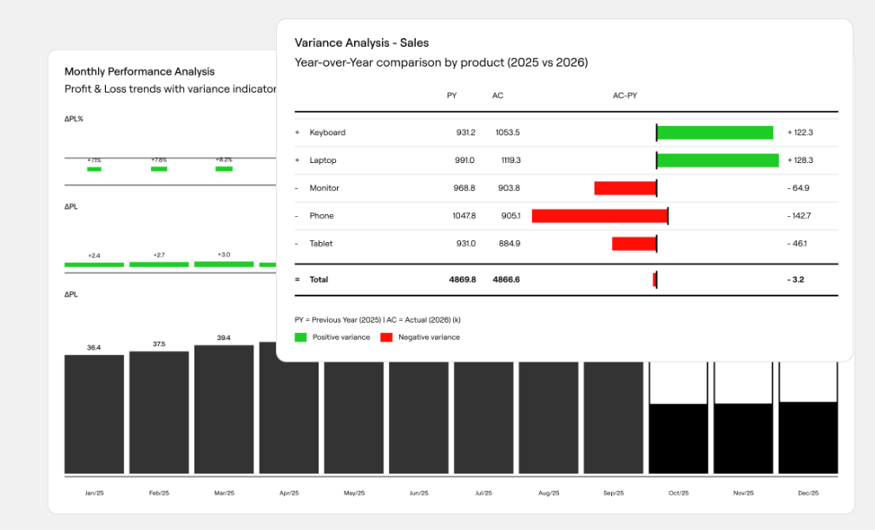The image size is (875, 530).
Task: Click the Sep/25 axis label
Action: (613, 494)
